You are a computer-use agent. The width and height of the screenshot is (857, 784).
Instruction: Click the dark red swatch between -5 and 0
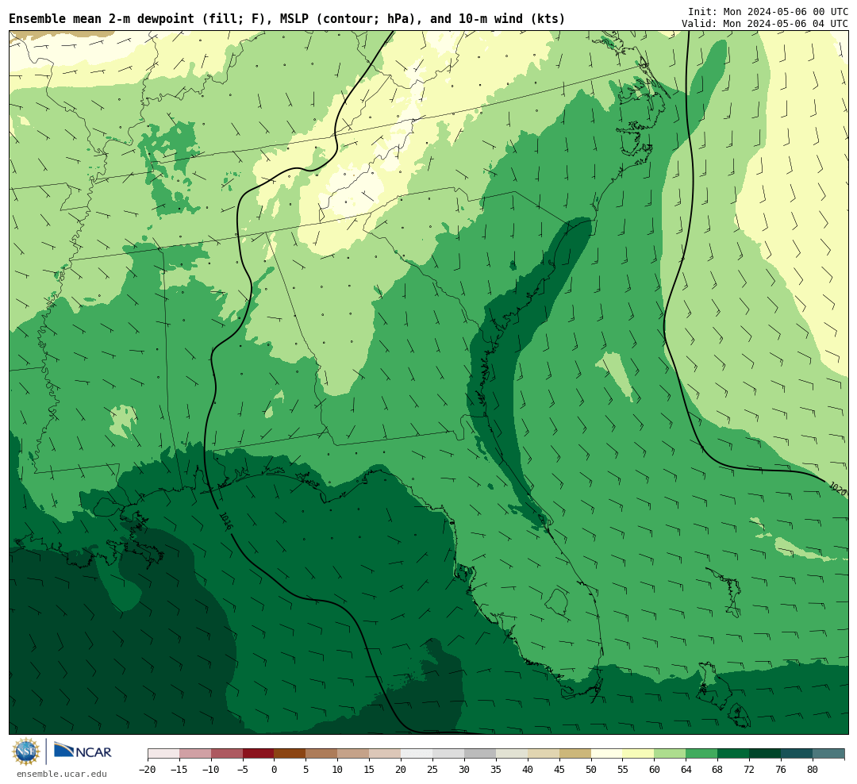click(x=259, y=754)
